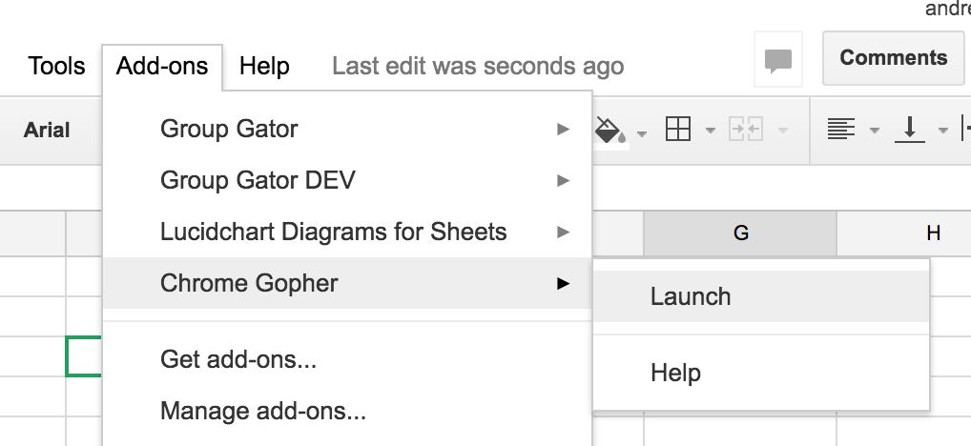This screenshot has width=971, height=446.
Task: Select the horizontal align icon
Action: point(840,131)
